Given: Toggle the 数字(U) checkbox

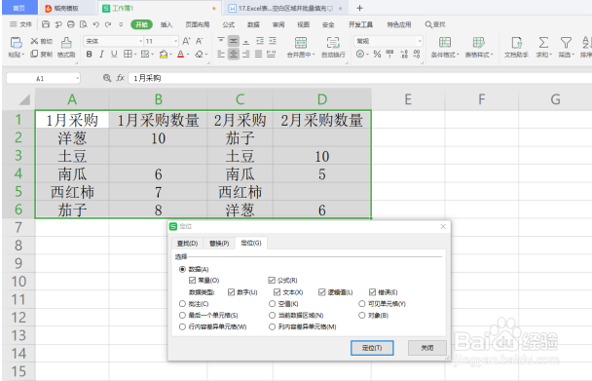Looking at the screenshot, I should [232, 292].
